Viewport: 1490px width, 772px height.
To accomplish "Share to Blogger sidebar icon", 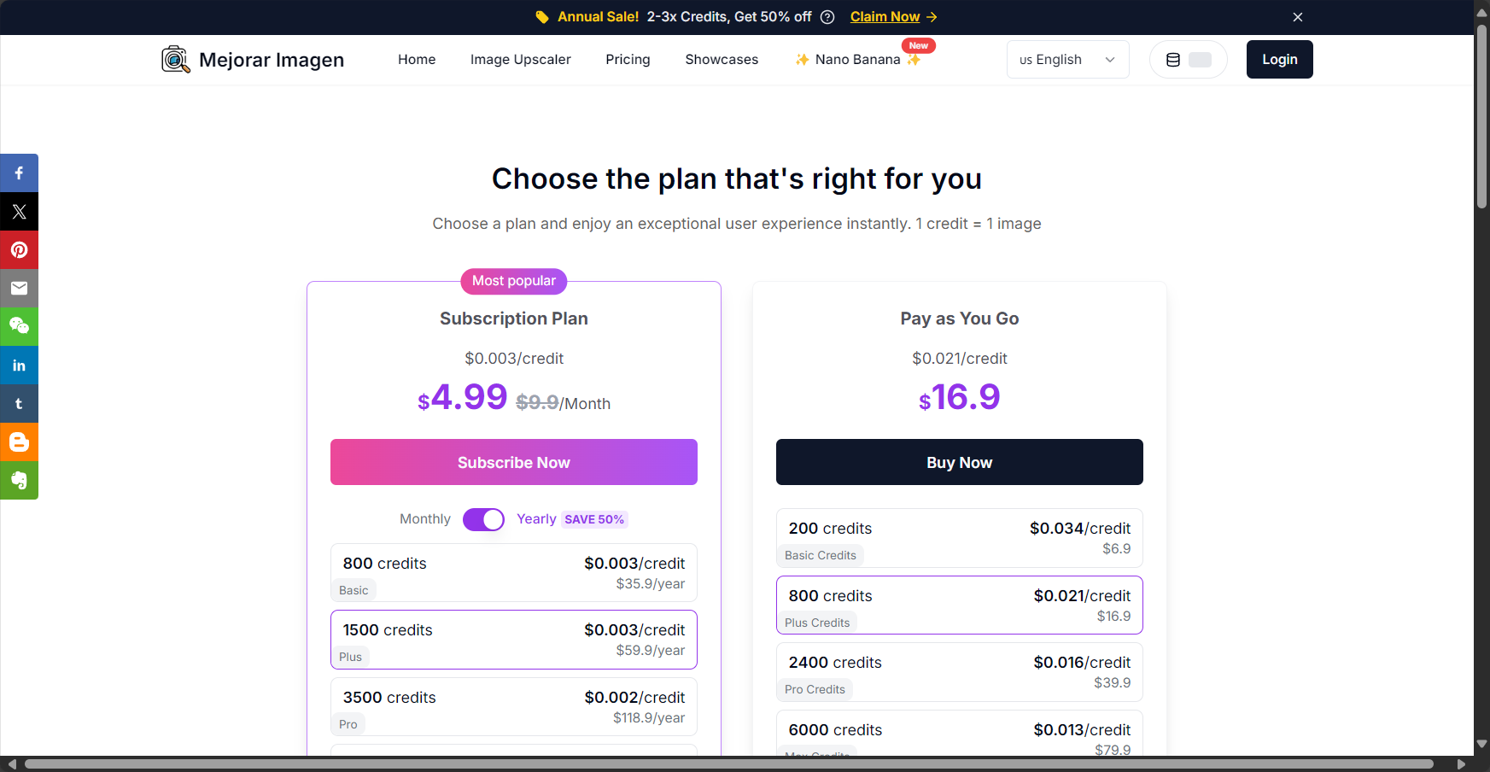I will click(x=19, y=442).
